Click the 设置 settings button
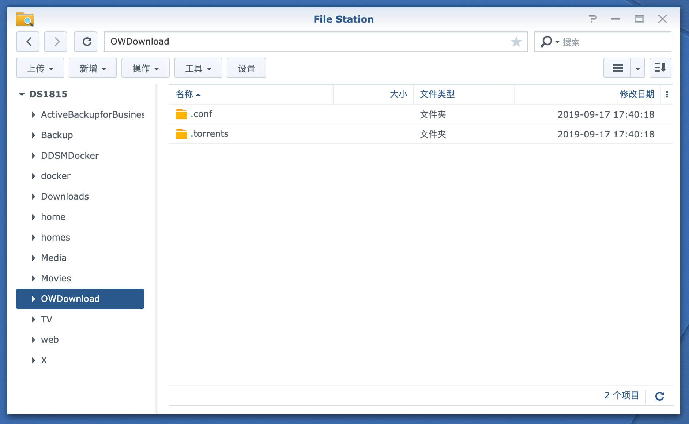This screenshot has width=689, height=424. pyautogui.click(x=246, y=68)
